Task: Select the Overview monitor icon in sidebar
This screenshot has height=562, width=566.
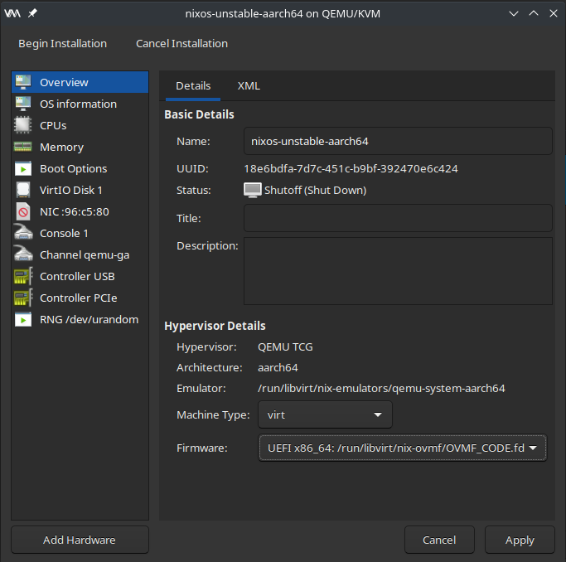Action: click(x=23, y=82)
